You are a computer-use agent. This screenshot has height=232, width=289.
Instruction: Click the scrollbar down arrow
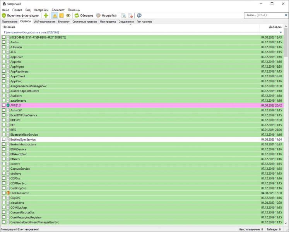(286, 223)
